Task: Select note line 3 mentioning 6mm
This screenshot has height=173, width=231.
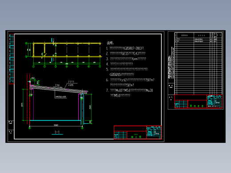Action: (x=126, y=59)
